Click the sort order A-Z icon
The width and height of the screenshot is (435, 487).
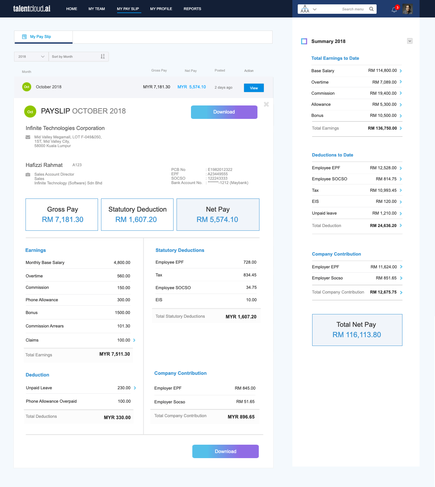103,56
